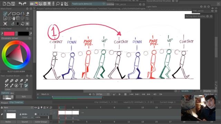Select the eraser-style crossed brush tool
221x124 pixels.
point(7,85)
